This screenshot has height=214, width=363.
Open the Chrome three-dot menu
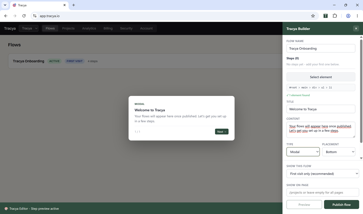point(357,16)
